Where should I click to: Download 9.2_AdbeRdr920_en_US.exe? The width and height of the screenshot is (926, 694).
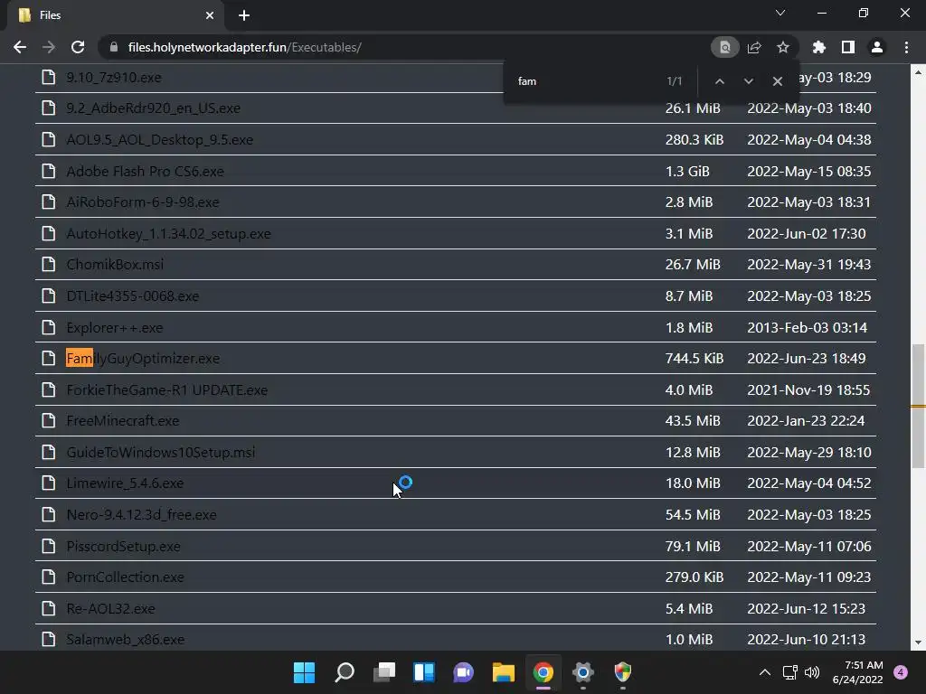[153, 108]
